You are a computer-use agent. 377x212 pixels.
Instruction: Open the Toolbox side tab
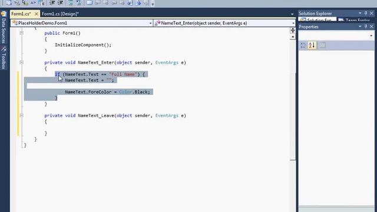click(x=4, y=58)
